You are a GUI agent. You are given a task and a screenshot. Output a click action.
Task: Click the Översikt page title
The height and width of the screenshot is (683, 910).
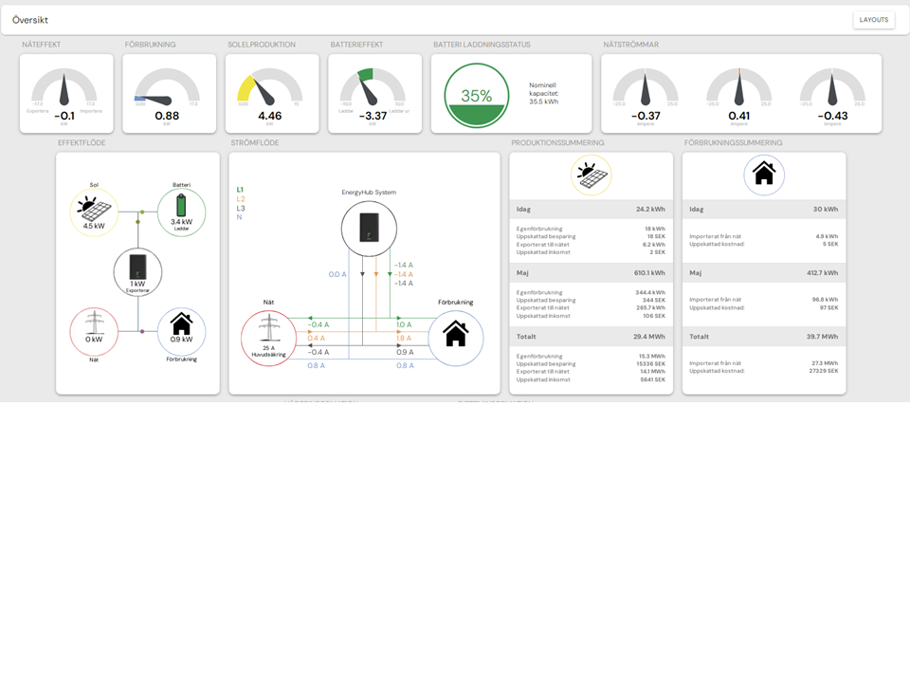click(30, 20)
